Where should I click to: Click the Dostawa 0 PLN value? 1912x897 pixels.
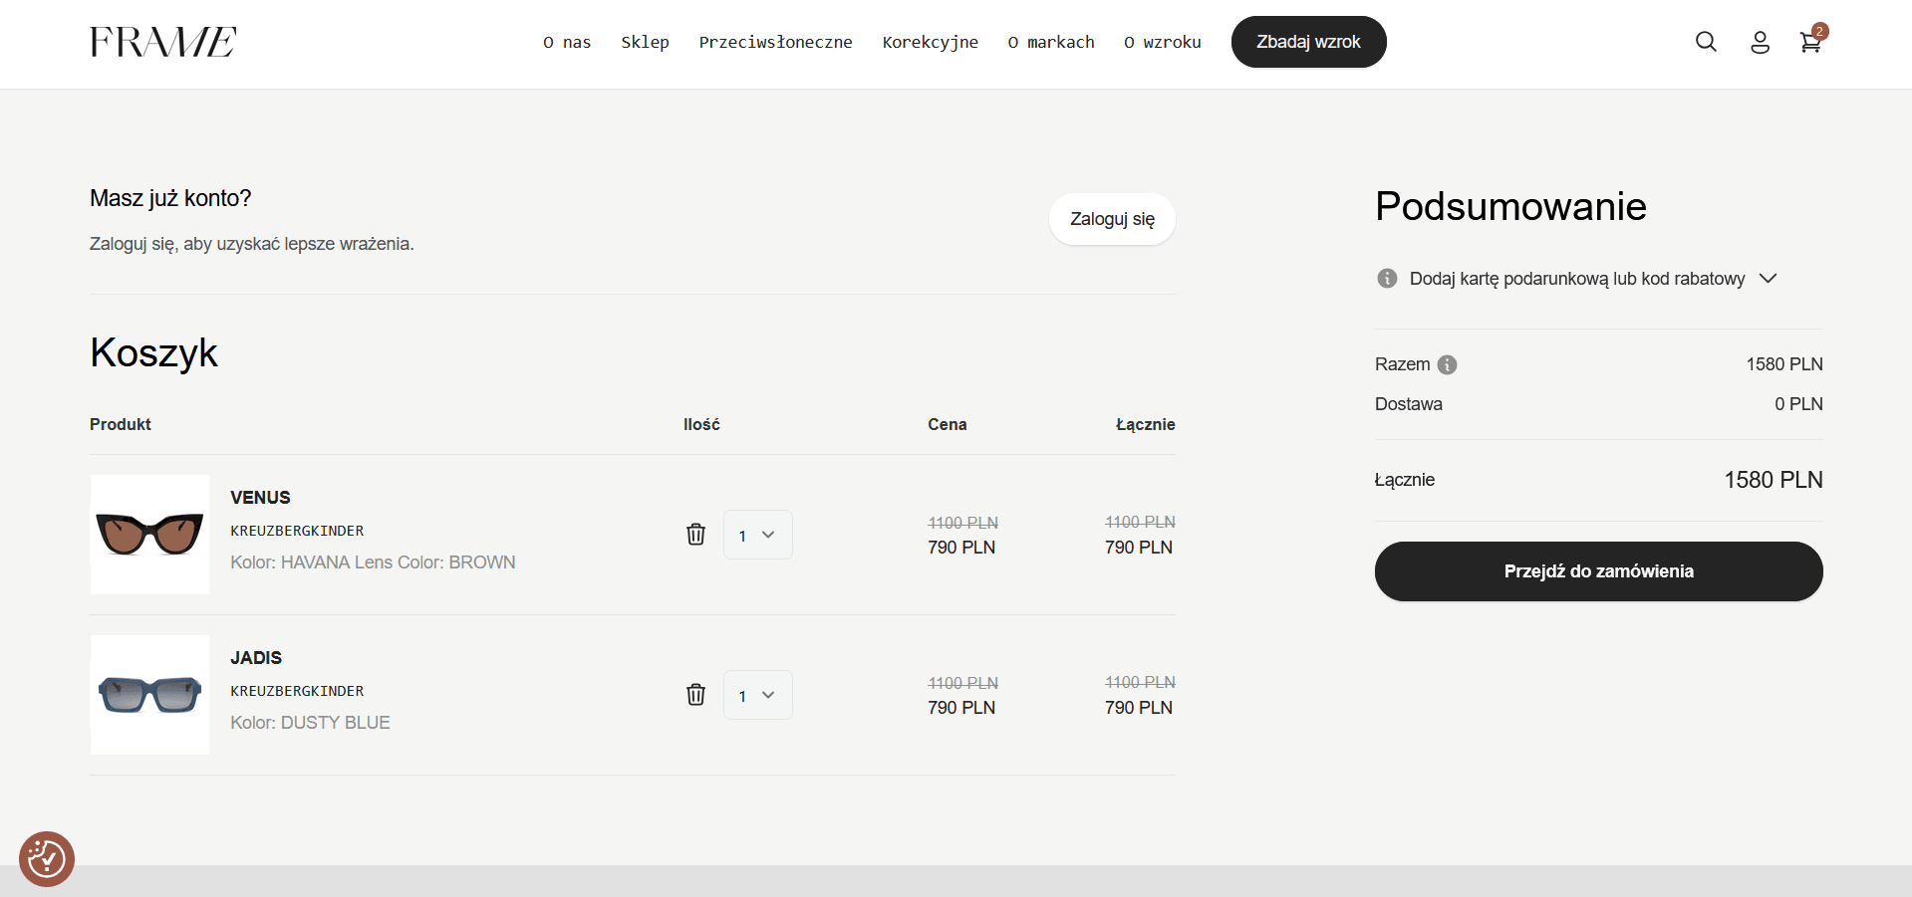[x=1797, y=404]
